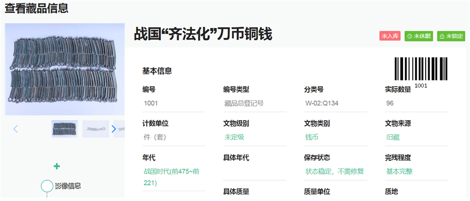Click the 编号 field showing 1001
This screenshot has height=201, width=470.
point(174,104)
